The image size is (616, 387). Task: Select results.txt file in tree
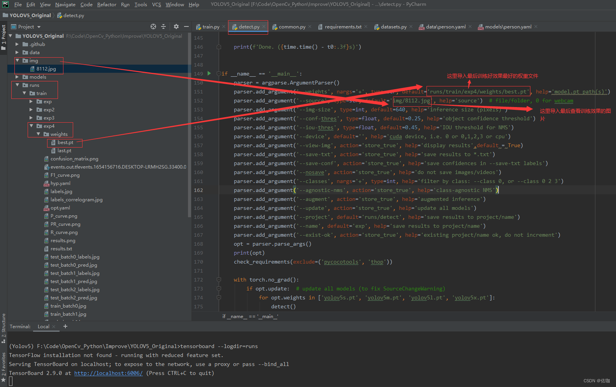click(61, 249)
